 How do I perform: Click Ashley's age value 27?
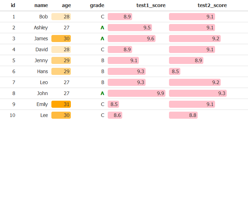point(67,28)
